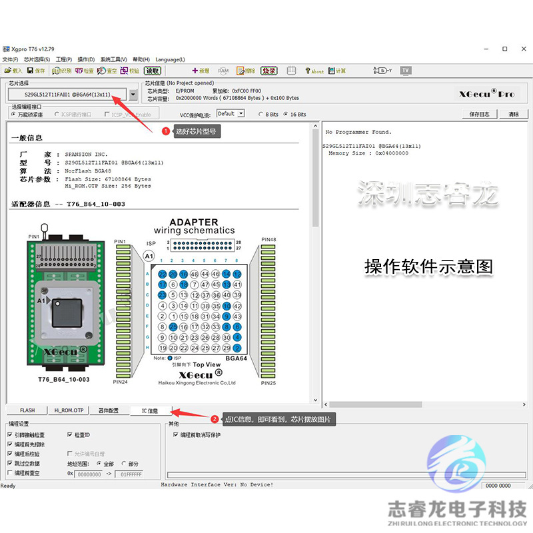Enable the 编程前查空 checkbox

click(10, 472)
